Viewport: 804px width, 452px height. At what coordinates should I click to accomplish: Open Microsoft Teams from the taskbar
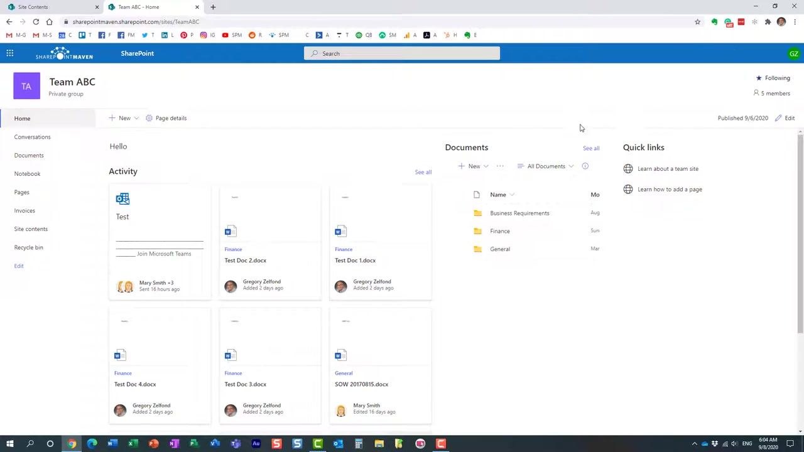pyautogui.click(x=236, y=444)
